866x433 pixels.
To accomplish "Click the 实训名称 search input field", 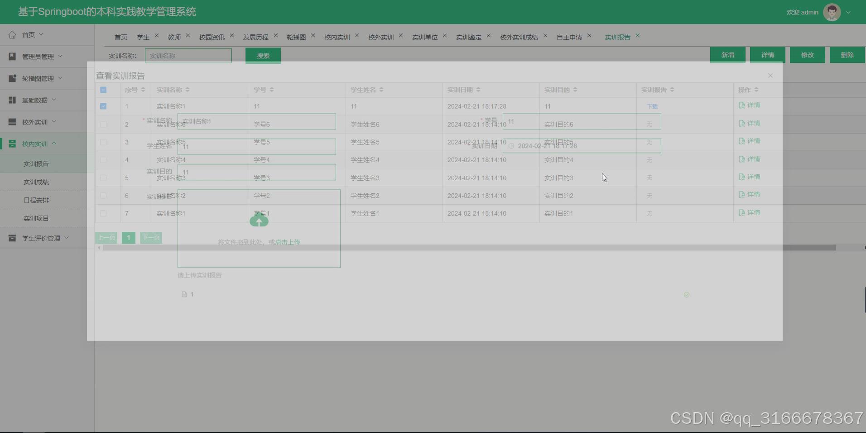I will point(188,55).
